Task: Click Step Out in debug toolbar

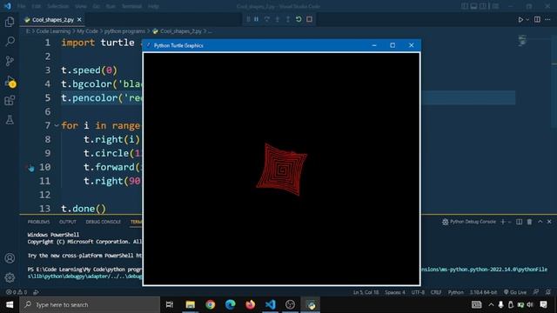Action: coord(288,19)
